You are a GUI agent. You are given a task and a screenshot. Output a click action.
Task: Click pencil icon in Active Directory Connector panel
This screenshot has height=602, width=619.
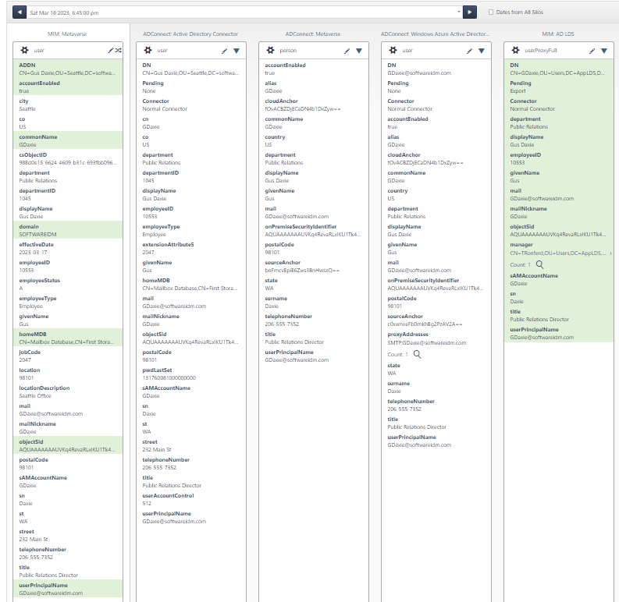[224, 51]
